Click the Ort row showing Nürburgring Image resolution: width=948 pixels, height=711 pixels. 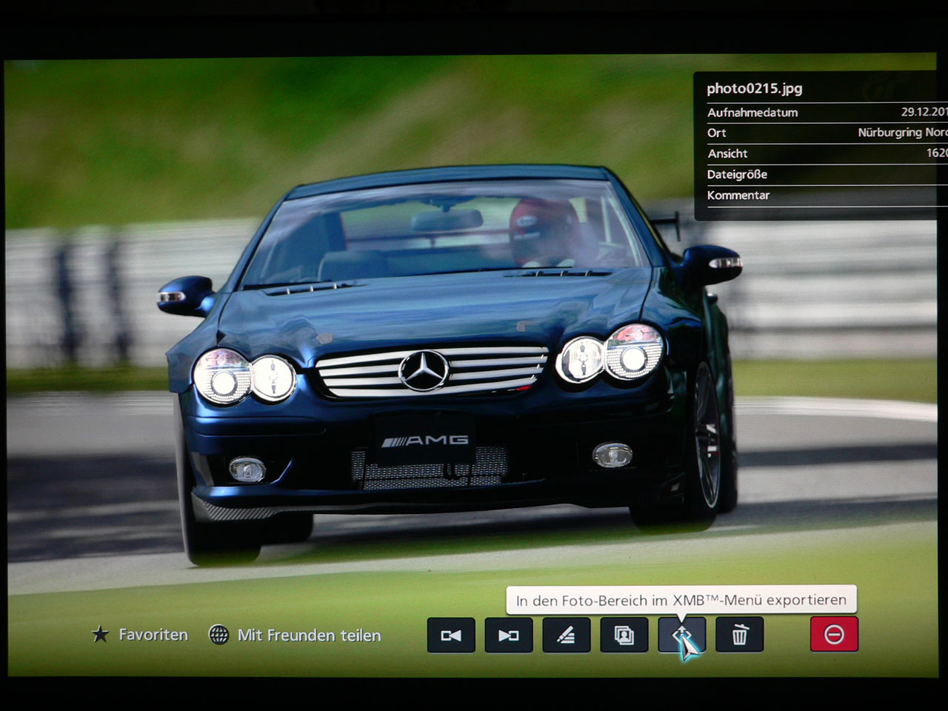pos(827,133)
